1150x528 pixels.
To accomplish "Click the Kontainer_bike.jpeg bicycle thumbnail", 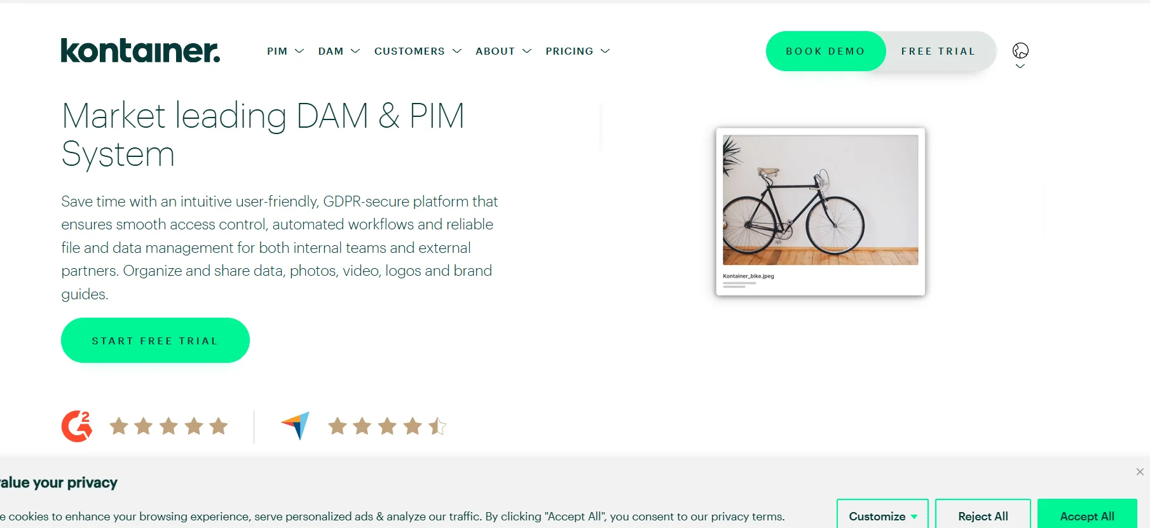I will [x=820, y=200].
